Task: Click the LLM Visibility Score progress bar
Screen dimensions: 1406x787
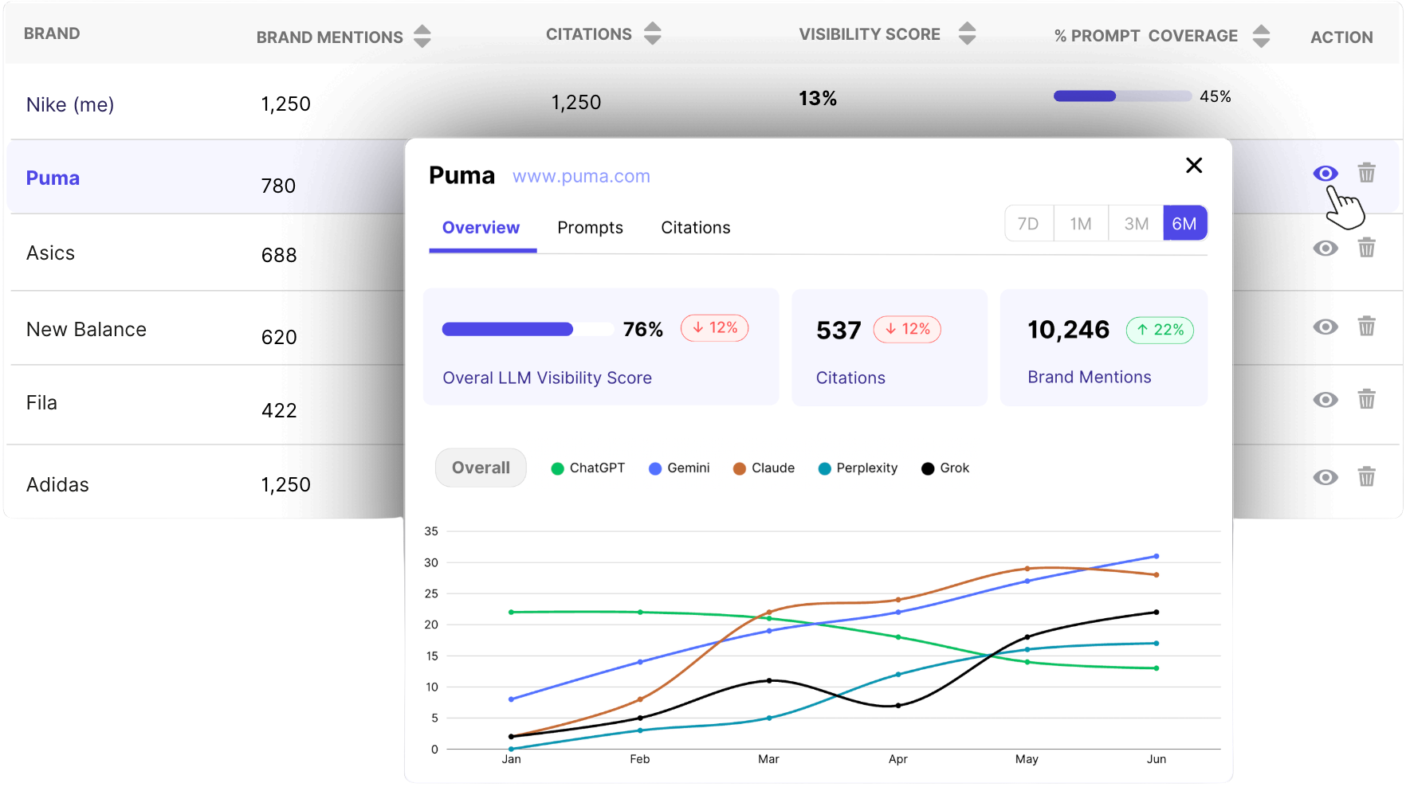Action: coord(528,329)
